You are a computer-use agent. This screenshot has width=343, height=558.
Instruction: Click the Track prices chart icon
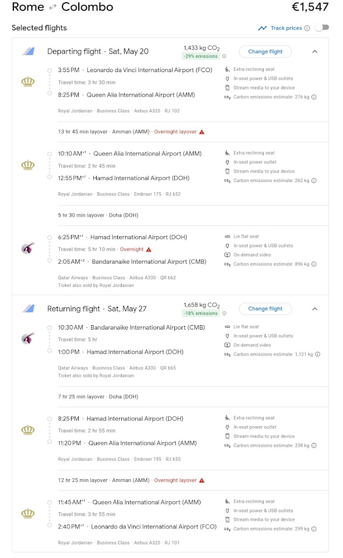pos(263,28)
